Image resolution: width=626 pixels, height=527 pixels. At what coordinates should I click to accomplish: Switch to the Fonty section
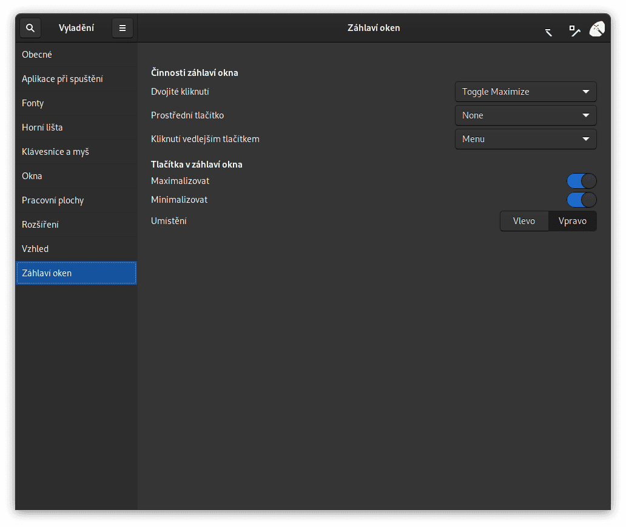(76, 103)
